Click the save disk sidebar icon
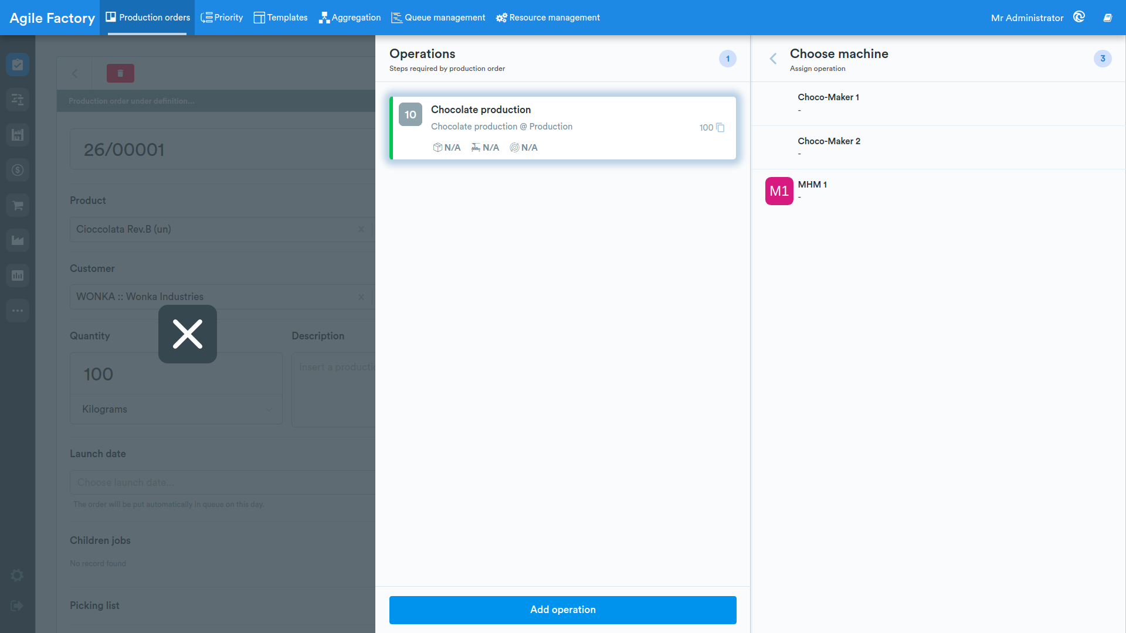The height and width of the screenshot is (633, 1126). click(x=18, y=135)
